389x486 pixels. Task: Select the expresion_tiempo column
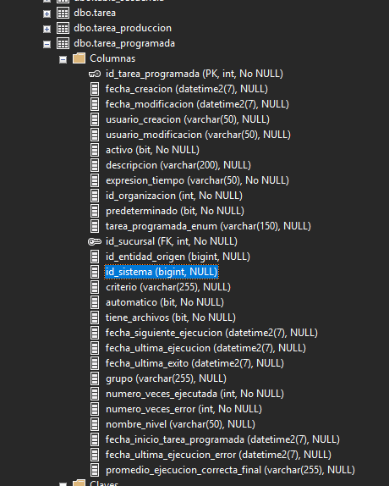(197, 180)
